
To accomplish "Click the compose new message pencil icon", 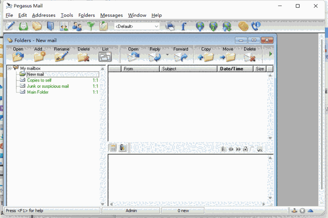I will click(10, 27).
